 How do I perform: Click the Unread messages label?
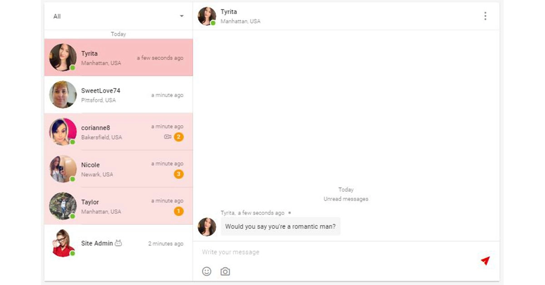click(x=346, y=199)
